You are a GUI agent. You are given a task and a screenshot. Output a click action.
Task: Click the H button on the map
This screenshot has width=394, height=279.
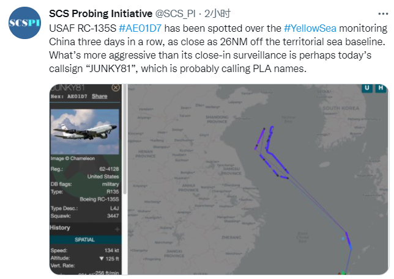(x=381, y=88)
